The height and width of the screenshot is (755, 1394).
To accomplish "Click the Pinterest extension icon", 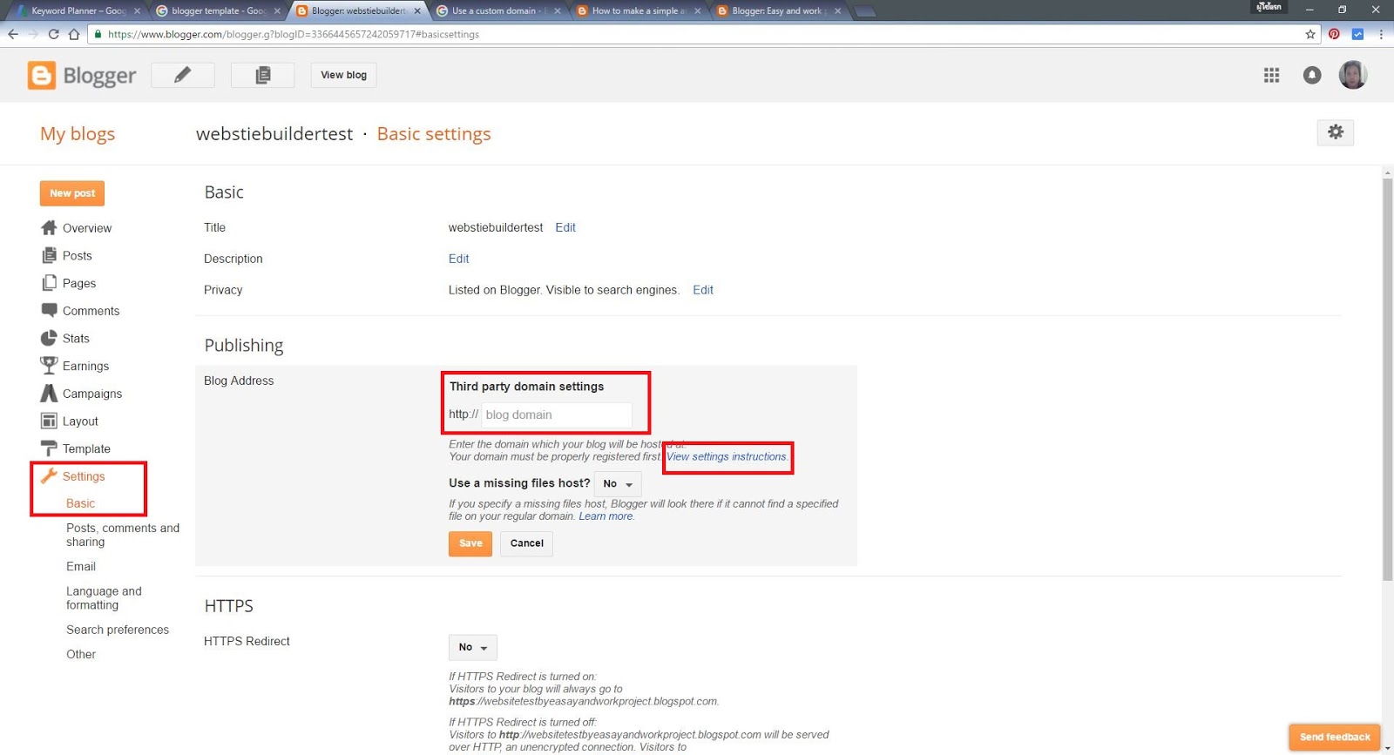I will point(1334,34).
